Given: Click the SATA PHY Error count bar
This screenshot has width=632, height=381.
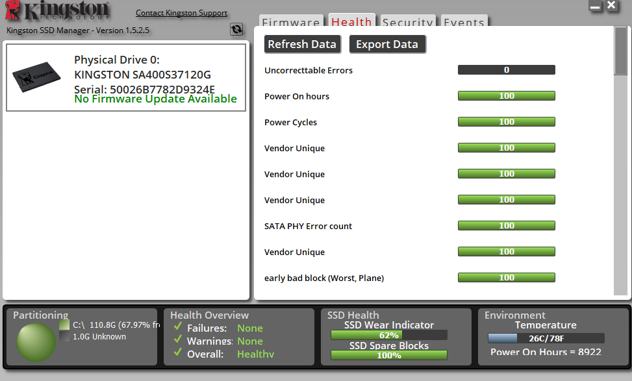Looking at the screenshot, I should 507,225.
